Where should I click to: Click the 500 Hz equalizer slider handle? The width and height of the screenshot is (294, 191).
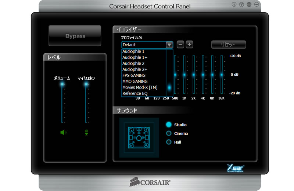(175, 75)
